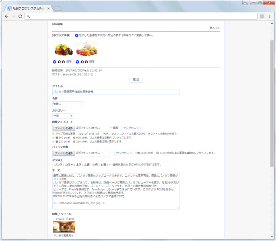276x241 pixels.
Task: Click into the タイトル text field
Action: click(x=115, y=92)
